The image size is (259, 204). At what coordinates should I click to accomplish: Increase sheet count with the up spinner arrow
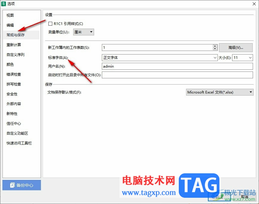coord(215,46)
